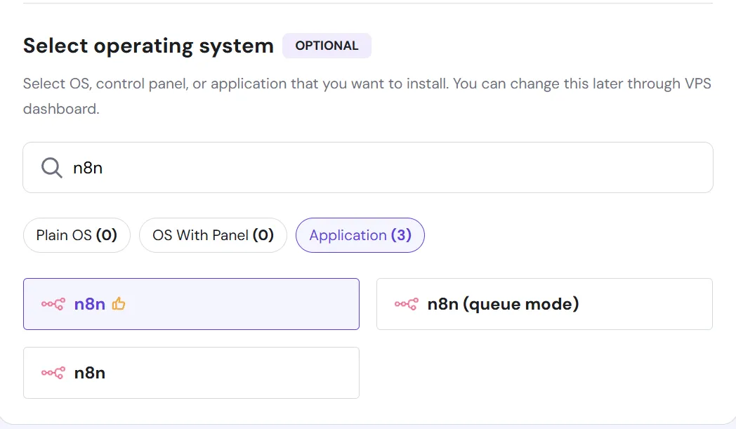Click the Select operating system heading

coord(148,46)
